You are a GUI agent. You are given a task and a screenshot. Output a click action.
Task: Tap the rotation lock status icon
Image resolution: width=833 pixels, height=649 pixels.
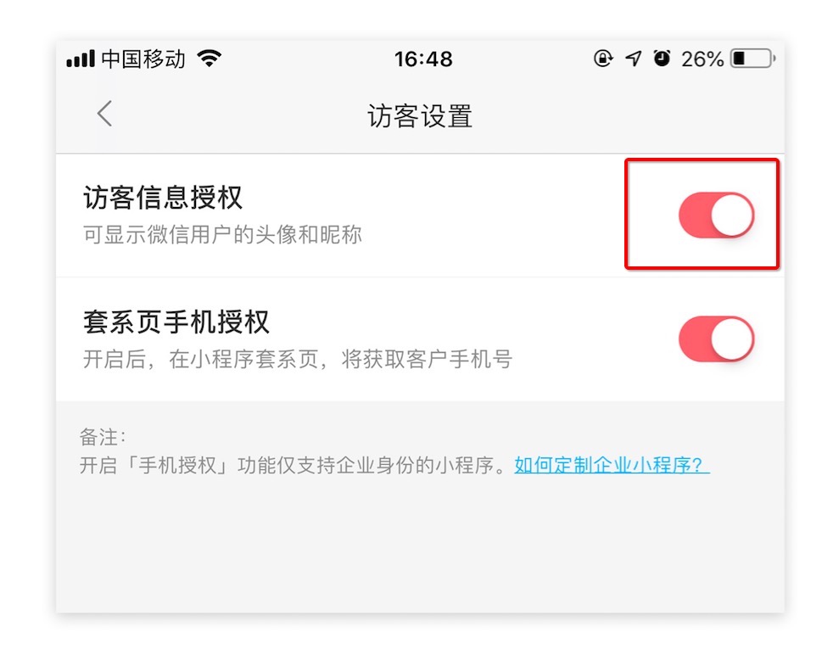603,58
